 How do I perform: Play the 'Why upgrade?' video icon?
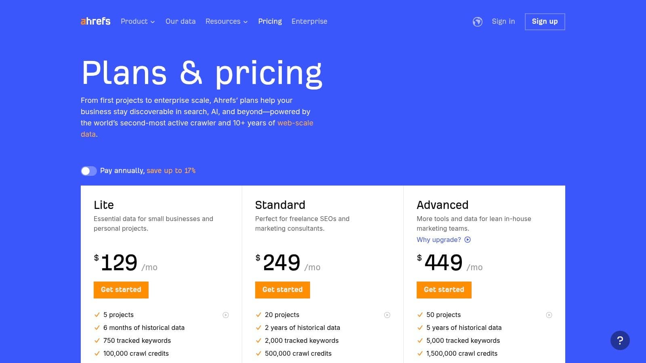click(468, 240)
